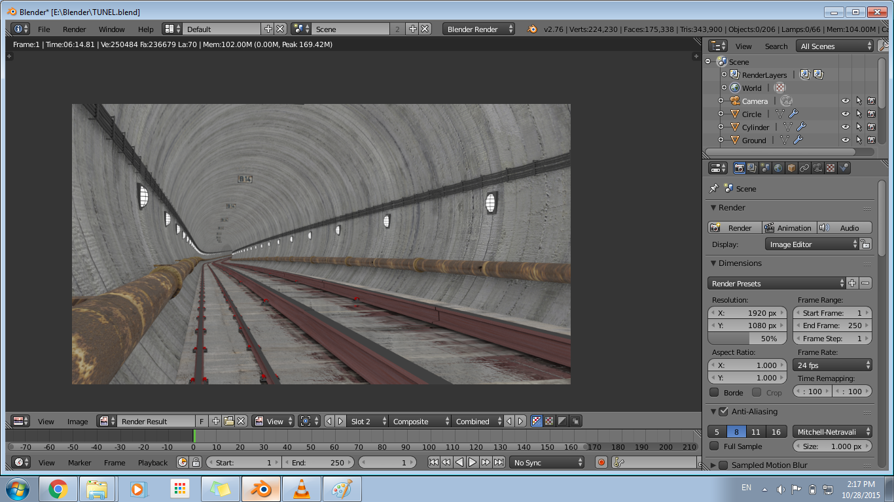
Task: Open Blender from the Windows taskbar
Action: click(x=261, y=489)
